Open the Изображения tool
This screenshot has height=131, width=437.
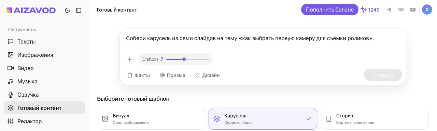click(44, 55)
